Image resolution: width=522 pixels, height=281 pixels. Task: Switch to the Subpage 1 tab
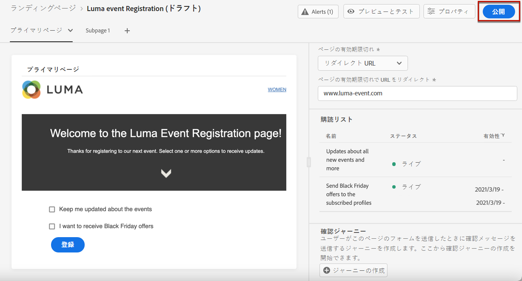[x=98, y=31]
